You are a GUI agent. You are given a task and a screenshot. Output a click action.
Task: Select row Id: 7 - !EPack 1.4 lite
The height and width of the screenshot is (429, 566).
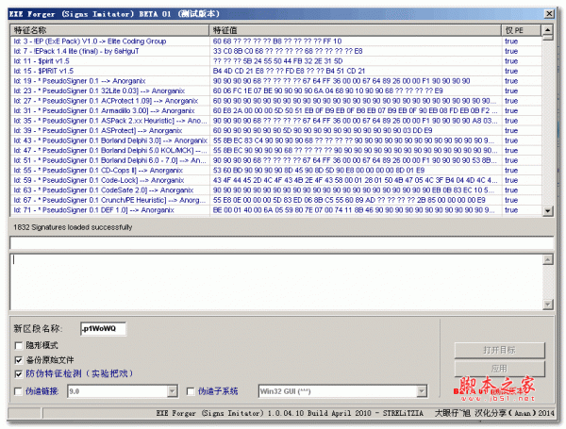coord(276,51)
